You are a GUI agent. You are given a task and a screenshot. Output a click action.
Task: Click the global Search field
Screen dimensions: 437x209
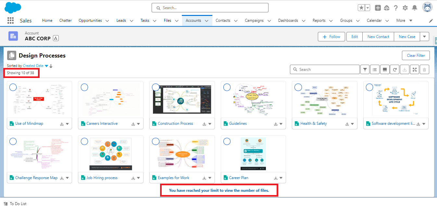(x=210, y=8)
